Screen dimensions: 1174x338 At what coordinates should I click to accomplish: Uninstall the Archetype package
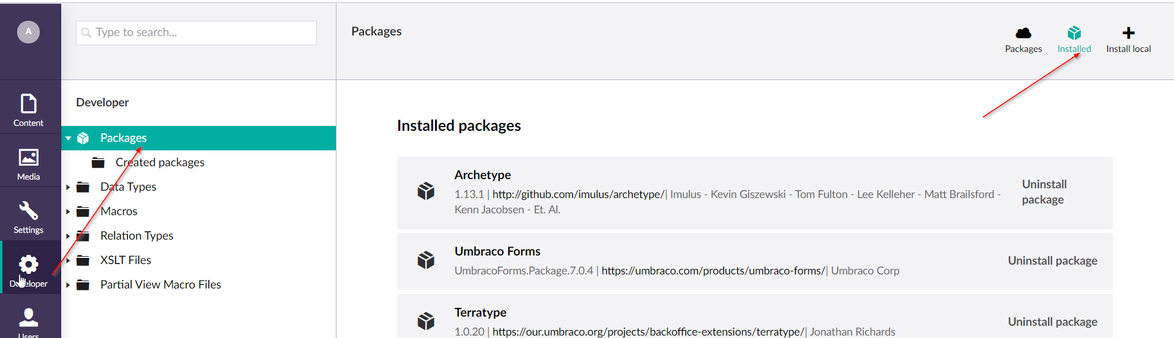(x=1044, y=192)
